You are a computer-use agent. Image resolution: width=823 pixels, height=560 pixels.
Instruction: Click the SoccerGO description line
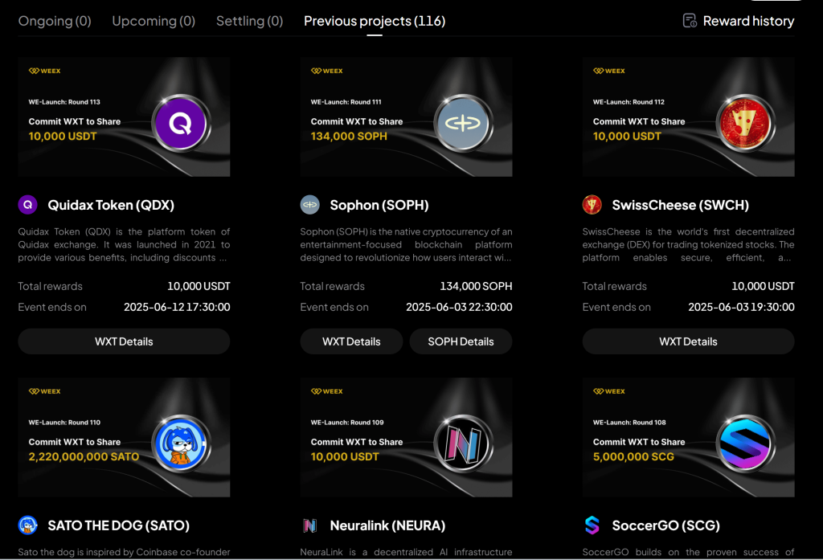(688, 552)
